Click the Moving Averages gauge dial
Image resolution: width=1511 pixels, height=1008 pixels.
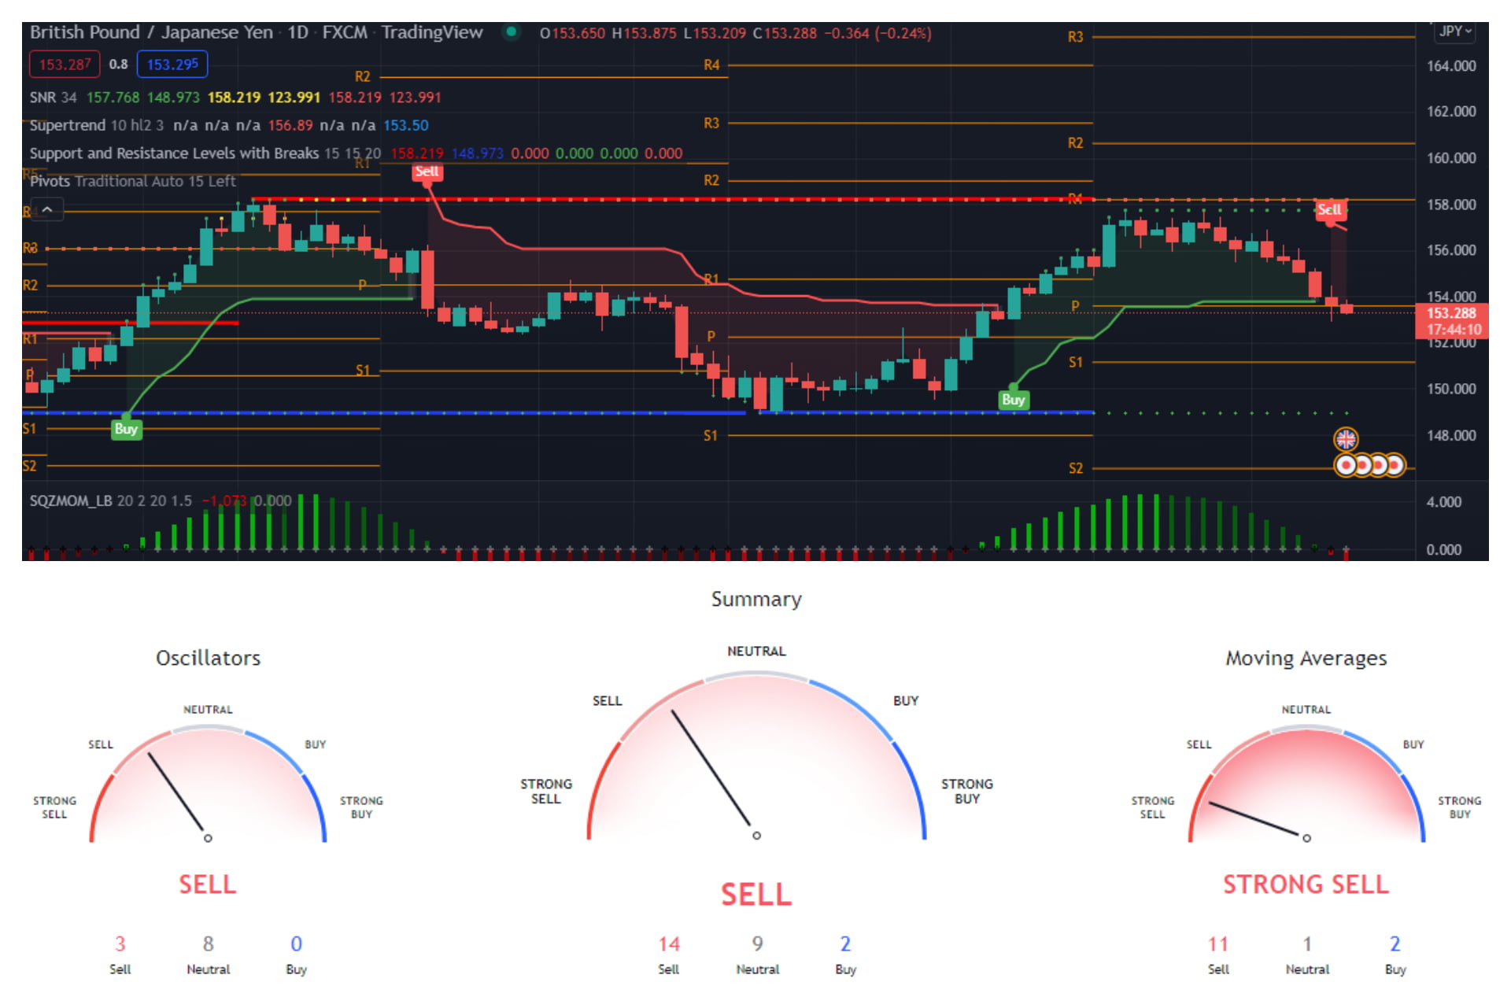click(1306, 785)
